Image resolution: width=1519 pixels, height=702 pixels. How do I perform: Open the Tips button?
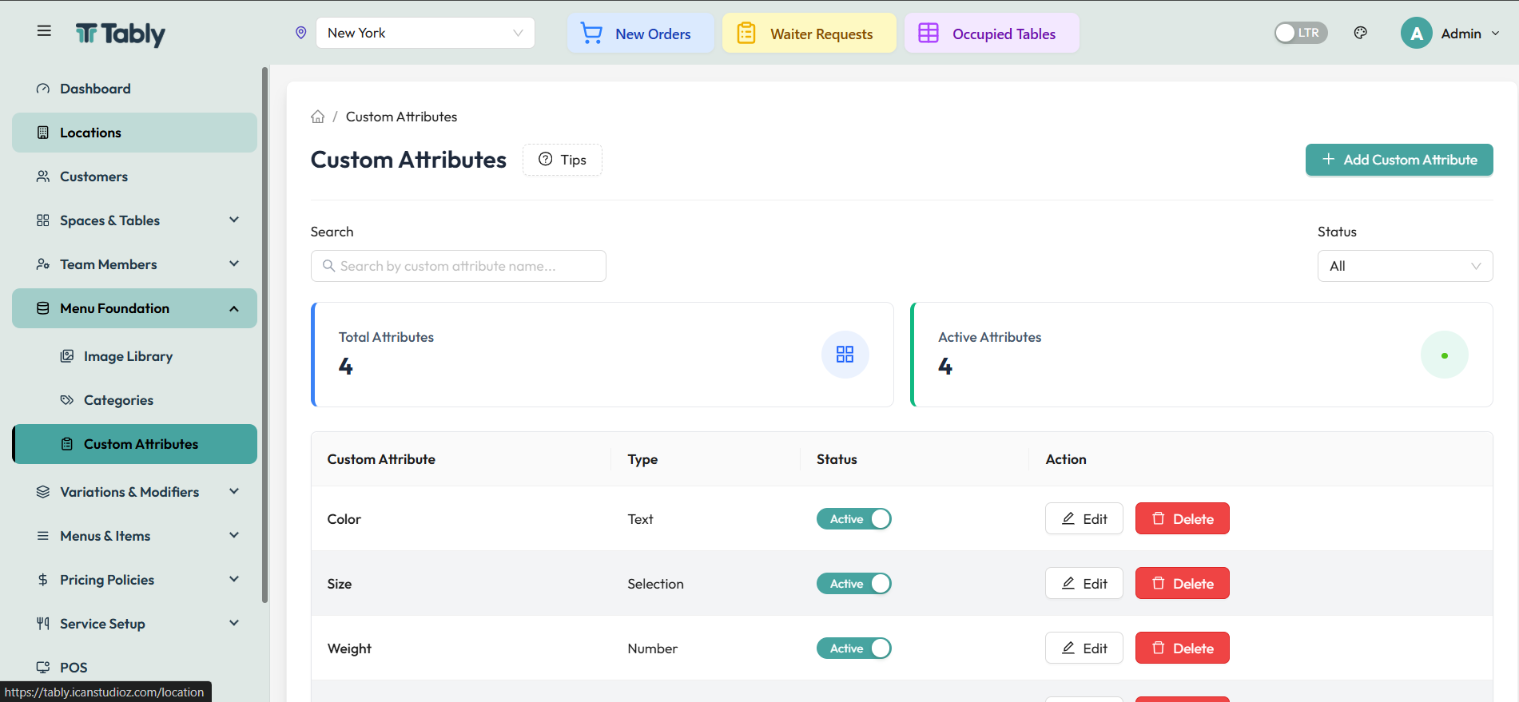coord(563,160)
